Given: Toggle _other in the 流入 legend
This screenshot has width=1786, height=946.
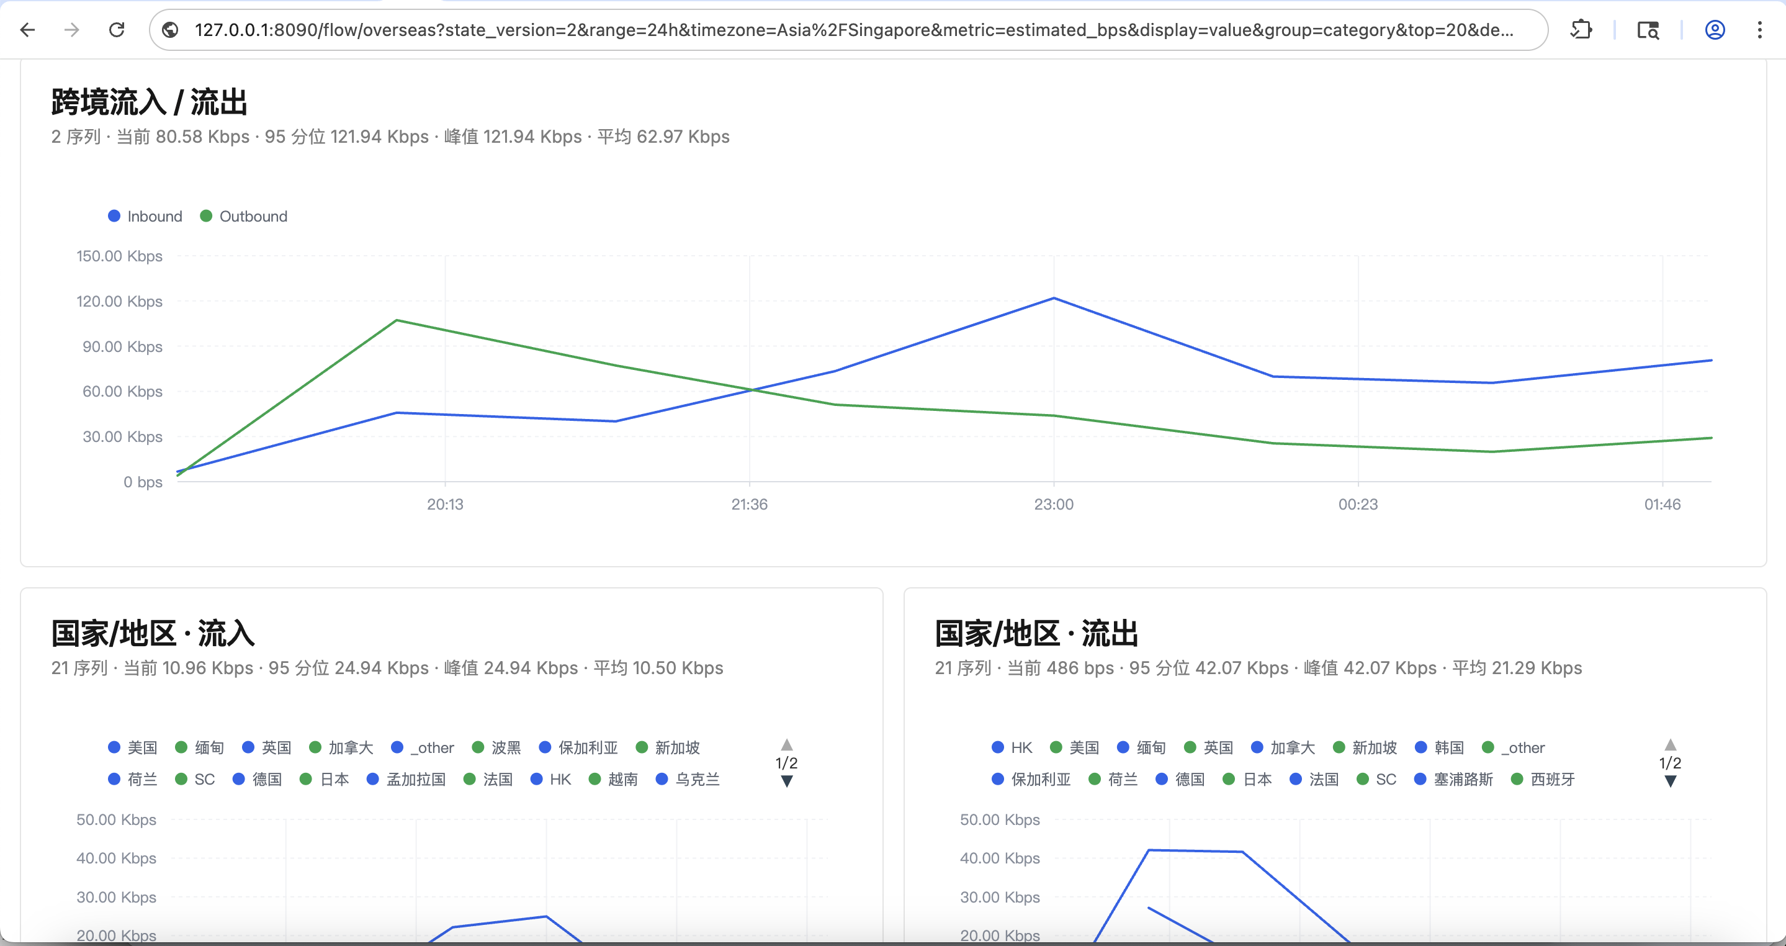Looking at the screenshot, I should coord(423,747).
